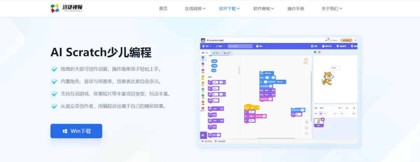Viewport: 420px width, 162px height.
Task: Click the reset-zoom icon below the magnifiers
Action: 307,134
